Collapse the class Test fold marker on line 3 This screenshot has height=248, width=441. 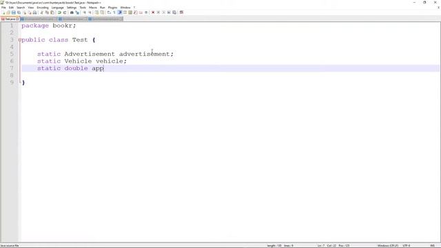click(19, 40)
